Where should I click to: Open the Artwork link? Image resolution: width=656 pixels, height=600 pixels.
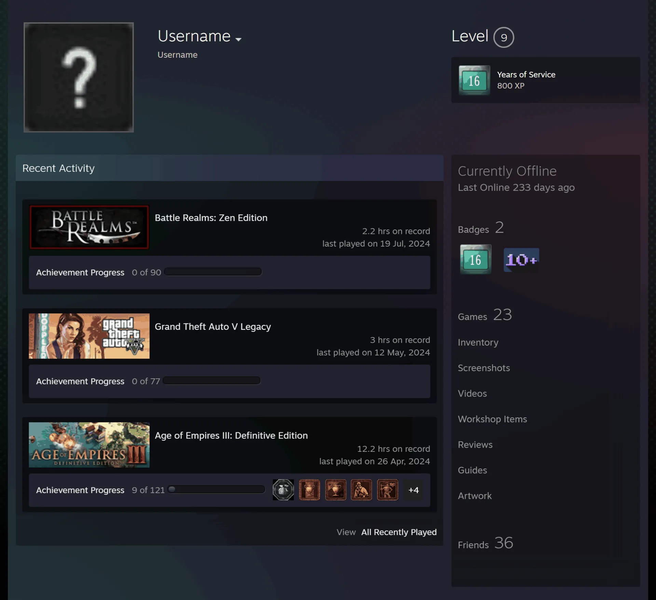coord(475,496)
